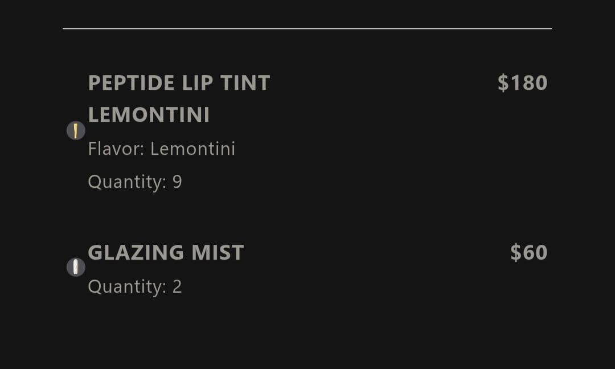Click the quantity number 9
The width and height of the screenshot is (615, 369).
click(x=177, y=182)
